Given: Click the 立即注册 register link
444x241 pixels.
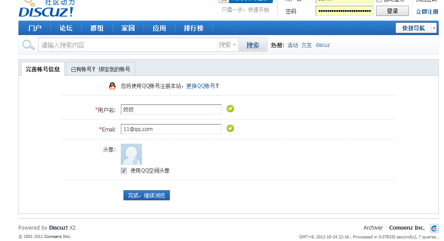Looking at the screenshot, I should (x=427, y=11).
